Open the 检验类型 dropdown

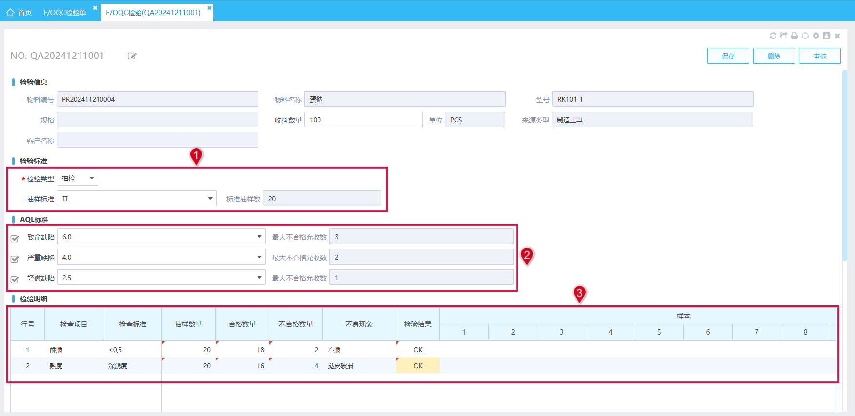pos(78,178)
